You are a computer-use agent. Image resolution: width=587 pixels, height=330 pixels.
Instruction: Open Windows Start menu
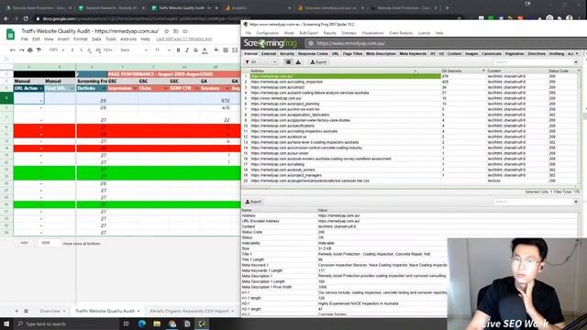pos(6,324)
